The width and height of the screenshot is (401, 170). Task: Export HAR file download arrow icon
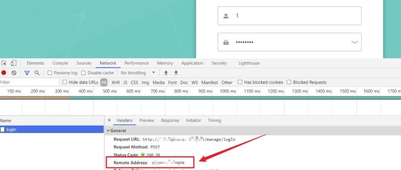pyautogui.click(x=176, y=73)
